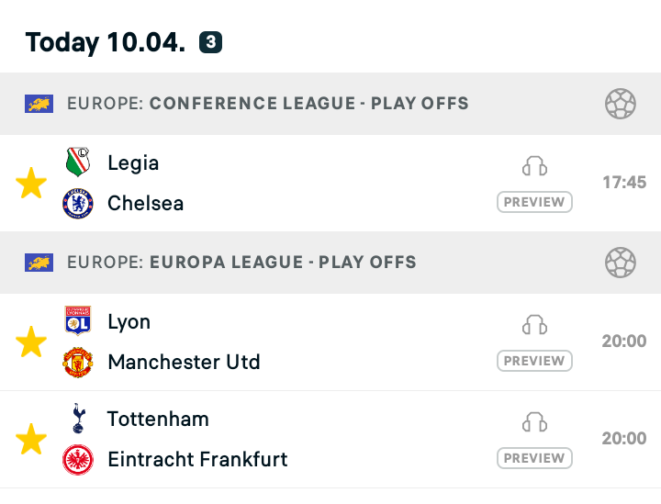The width and height of the screenshot is (661, 504).
Task: Open the Europa League - Play Offs link
Action: 283,263
